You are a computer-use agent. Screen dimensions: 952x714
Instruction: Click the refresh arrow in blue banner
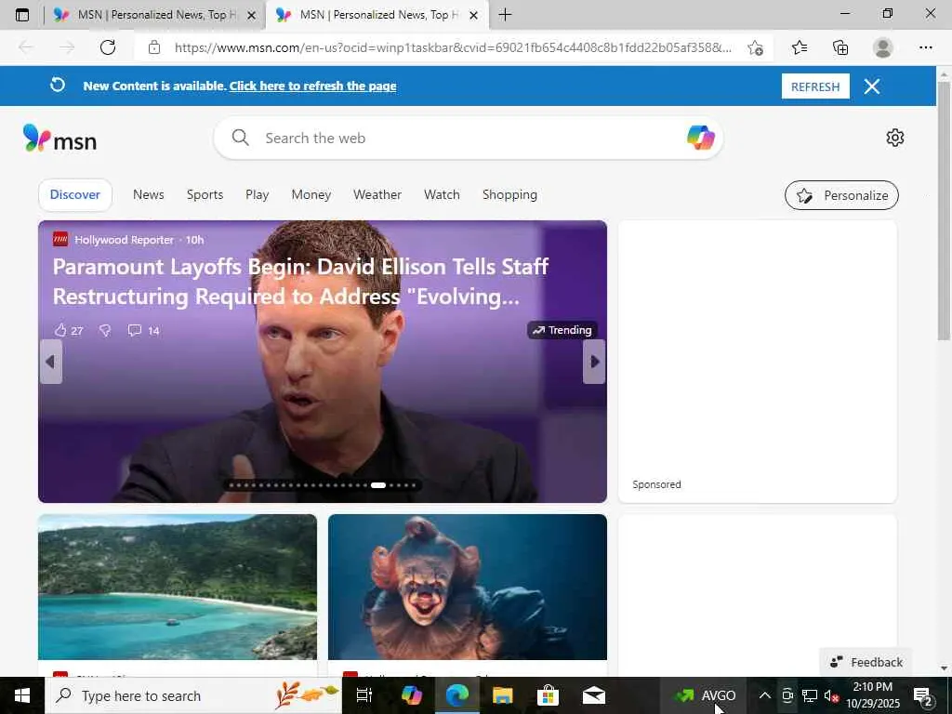tap(58, 85)
